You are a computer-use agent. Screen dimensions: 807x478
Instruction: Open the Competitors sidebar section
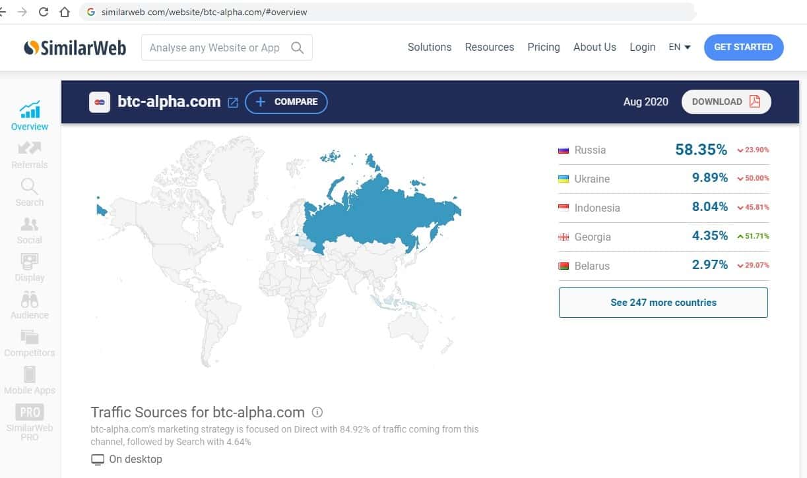pyautogui.click(x=30, y=337)
